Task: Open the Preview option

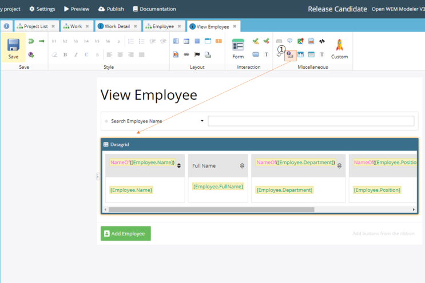Action: point(77,9)
